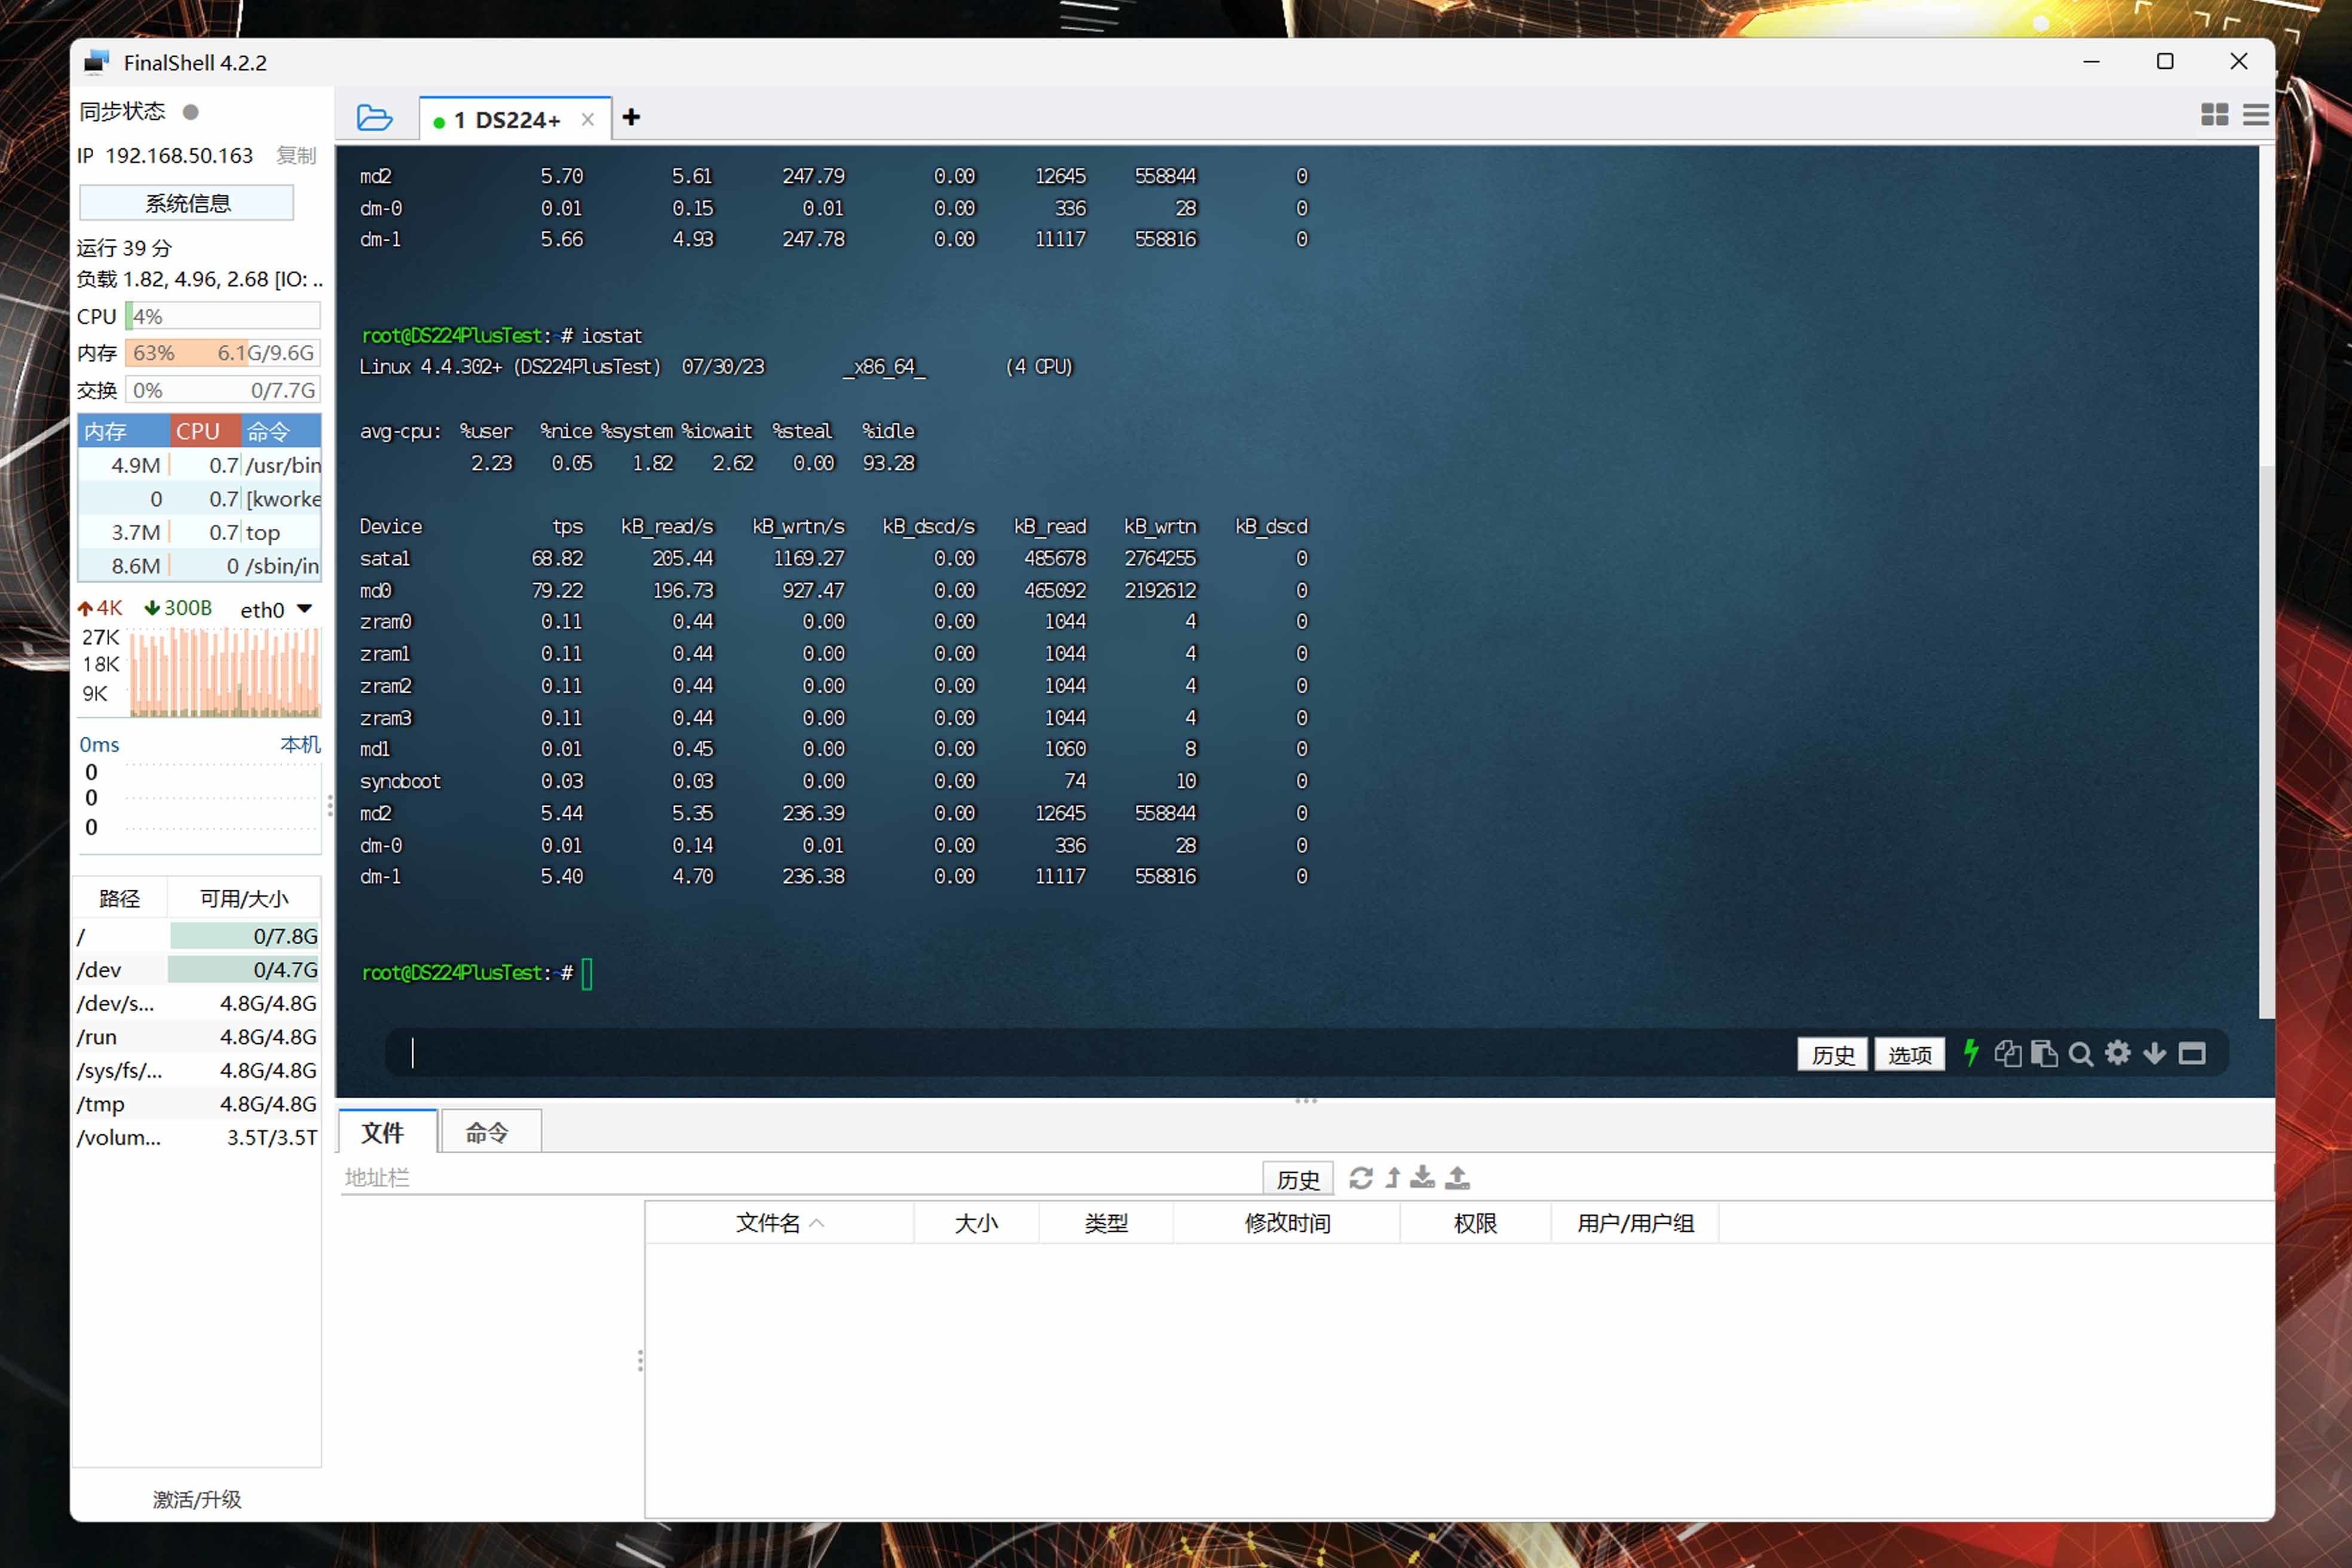2352x1568 pixels.
Task: Open the connection manager folder icon
Action: click(374, 118)
